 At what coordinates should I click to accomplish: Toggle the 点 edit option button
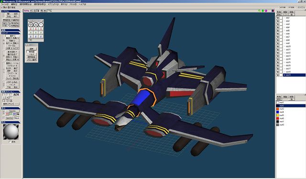4,101
